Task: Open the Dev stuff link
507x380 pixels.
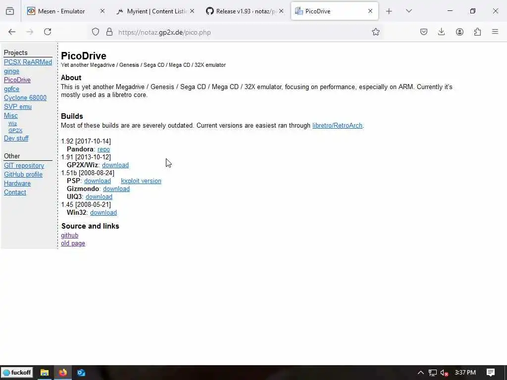Action: [x=16, y=139]
